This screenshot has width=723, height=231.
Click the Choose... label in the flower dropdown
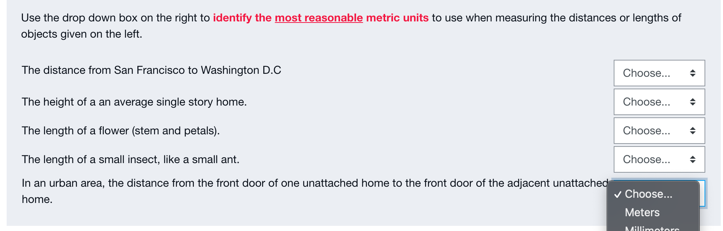646,131
